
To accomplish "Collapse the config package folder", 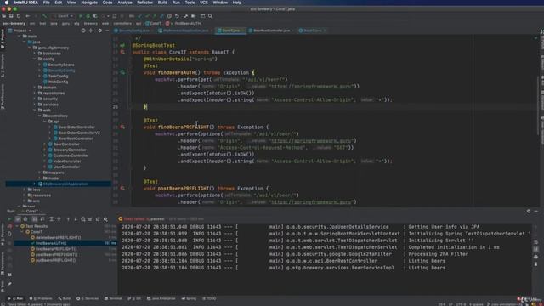I will [x=35, y=59].
